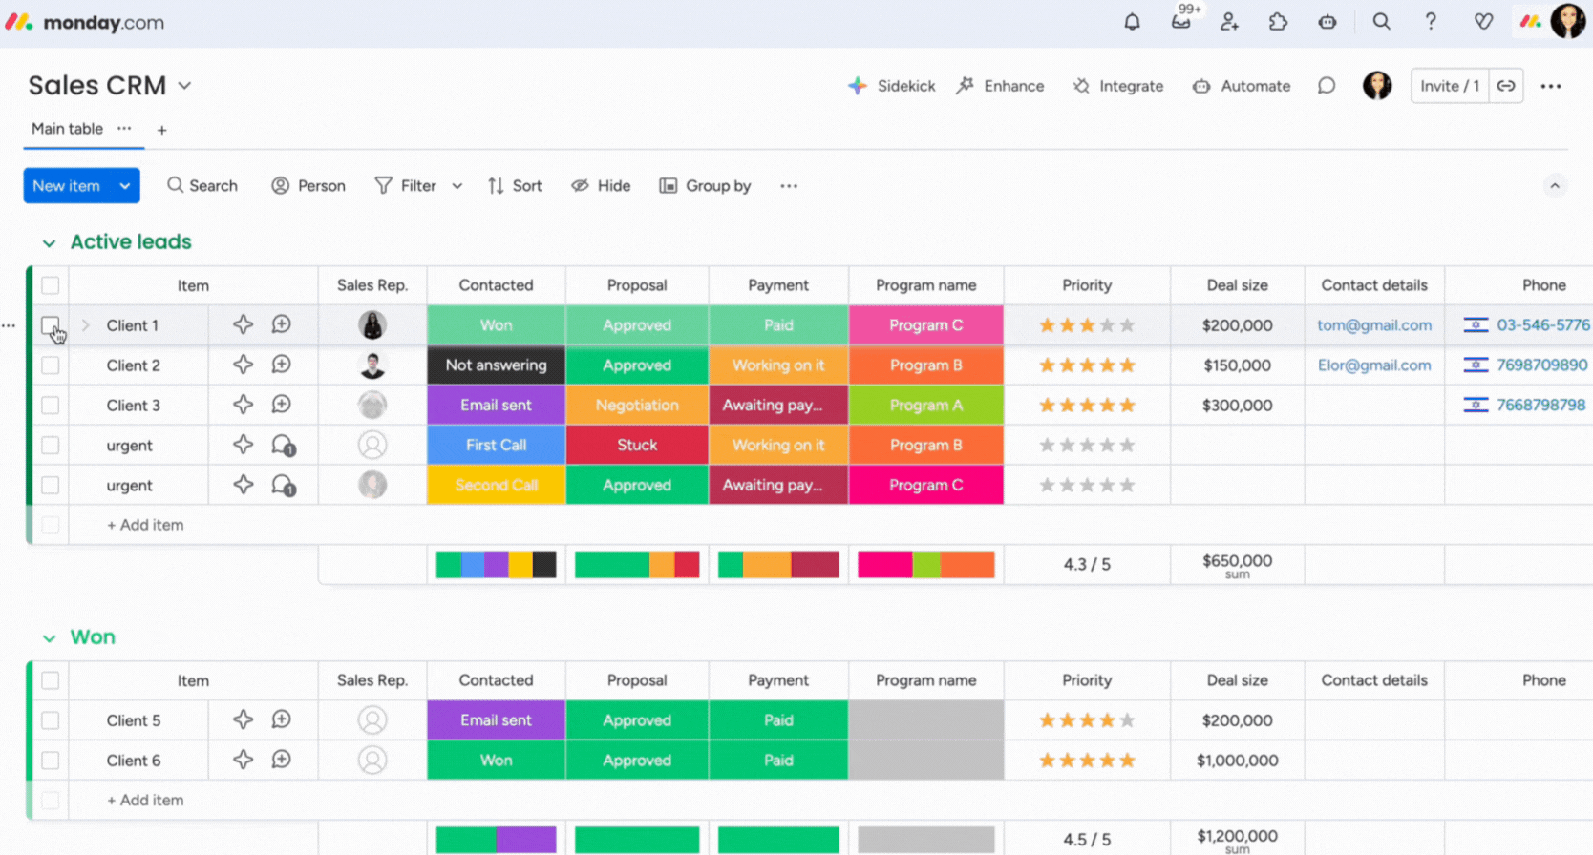The width and height of the screenshot is (1593, 855).
Task: Open the New item dropdown arrow
Action: (x=125, y=186)
